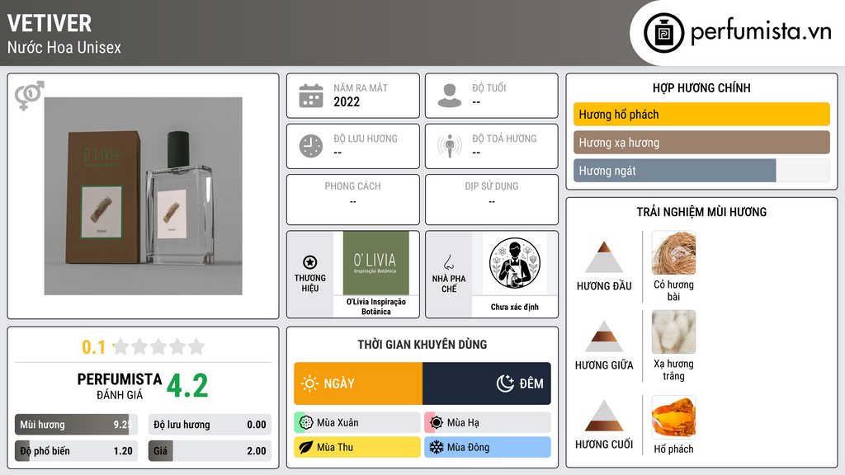The height and width of the screenshot is (475, 845).
Task: Click the unisex gender symbol icon
Action: coord(29,96)
